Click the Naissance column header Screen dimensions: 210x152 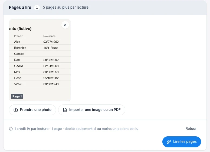coord(49,36)
